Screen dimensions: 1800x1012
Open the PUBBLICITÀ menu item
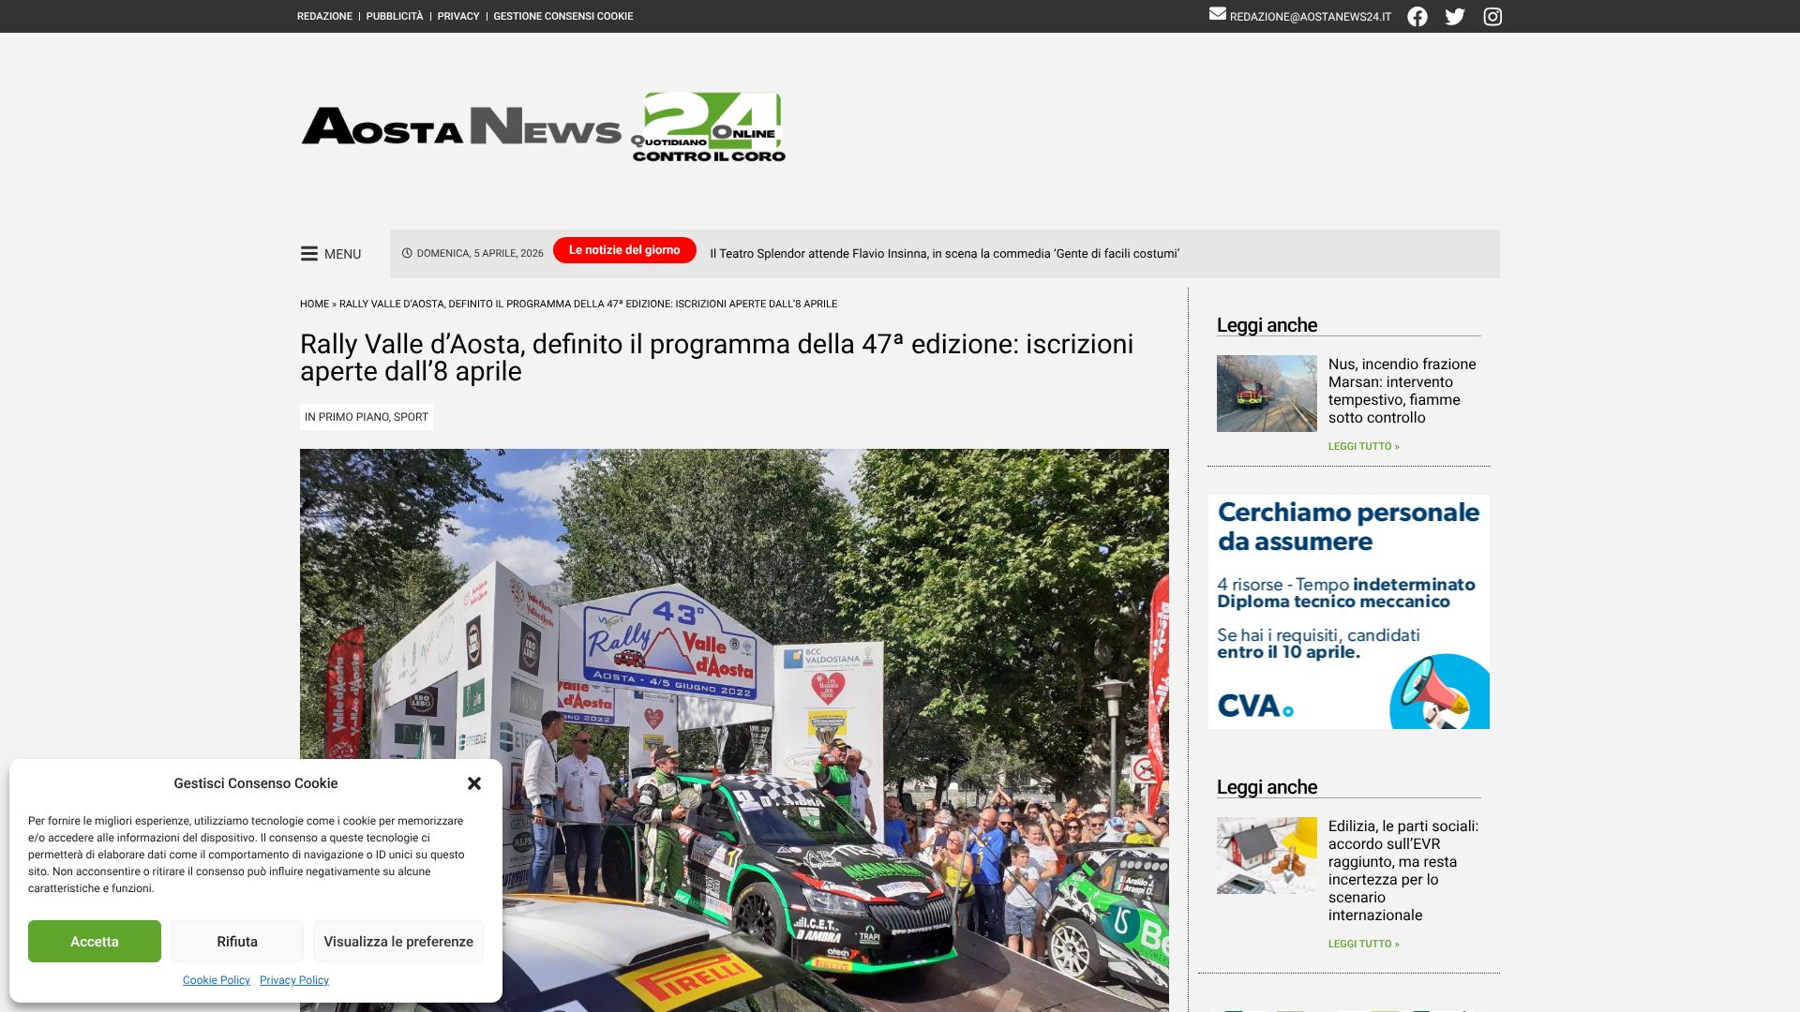395,16
